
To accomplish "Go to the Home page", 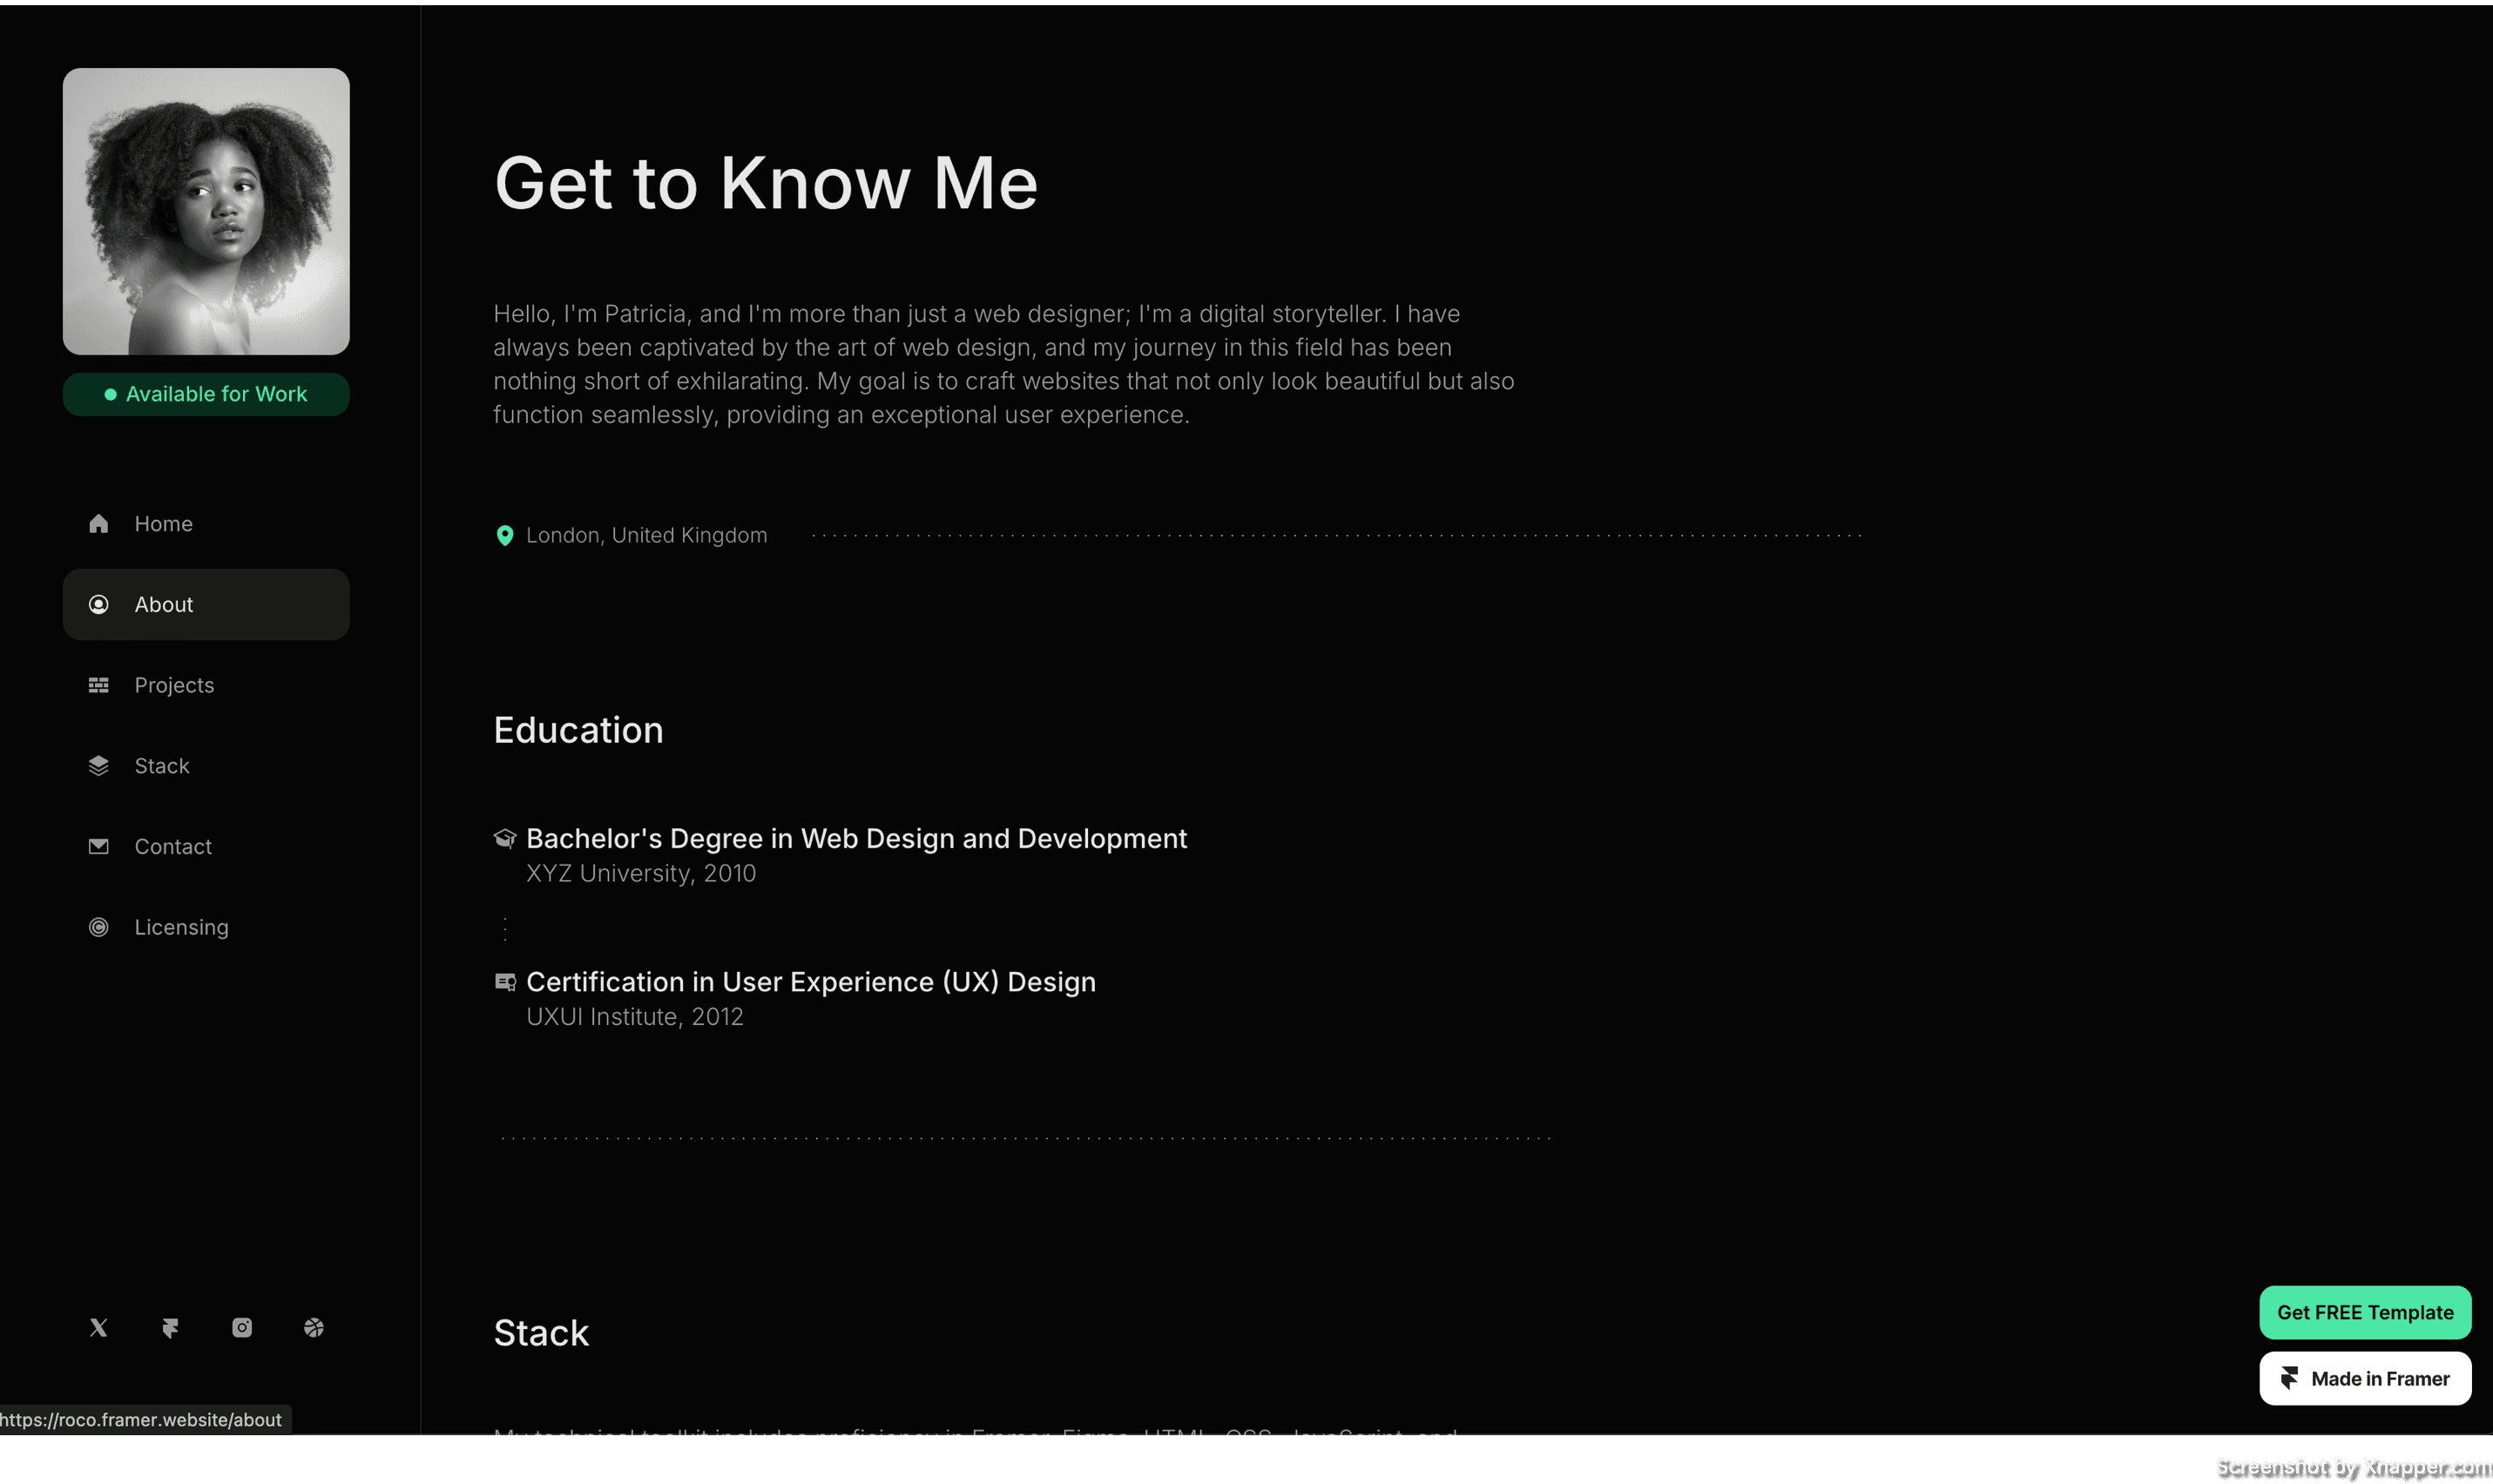I will [x=164, y=524].
